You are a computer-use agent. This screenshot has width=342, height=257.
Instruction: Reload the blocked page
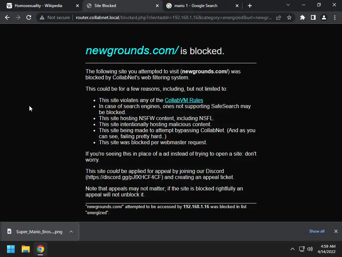pos(29,17)
